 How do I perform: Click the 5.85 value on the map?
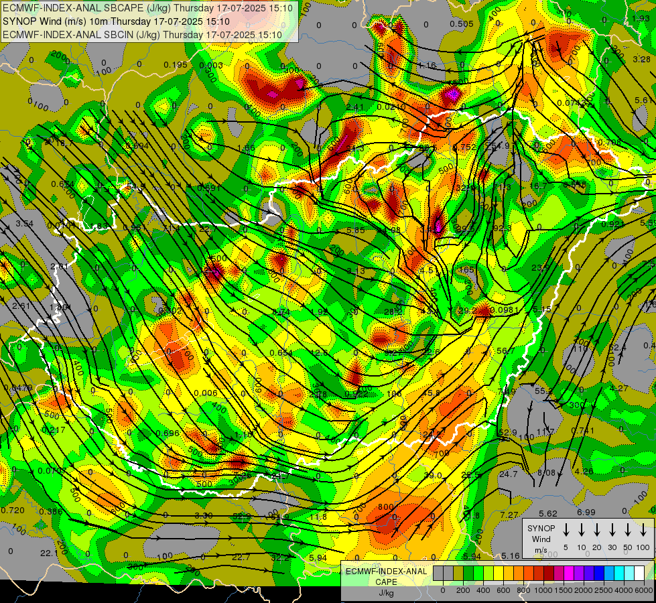[x=356, y=230]
